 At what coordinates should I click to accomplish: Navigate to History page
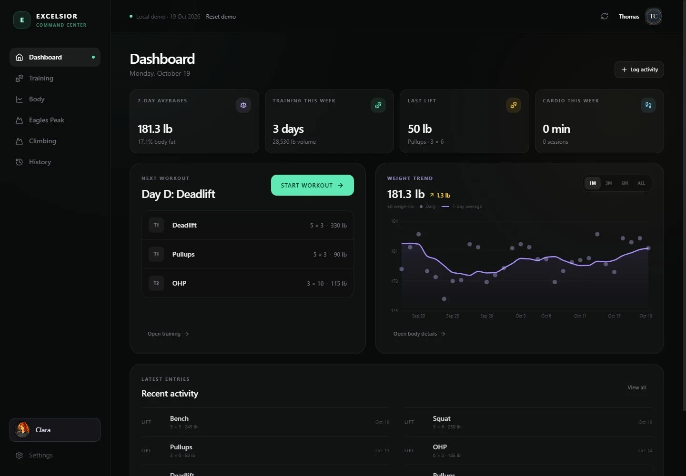[x=55, y=162]
